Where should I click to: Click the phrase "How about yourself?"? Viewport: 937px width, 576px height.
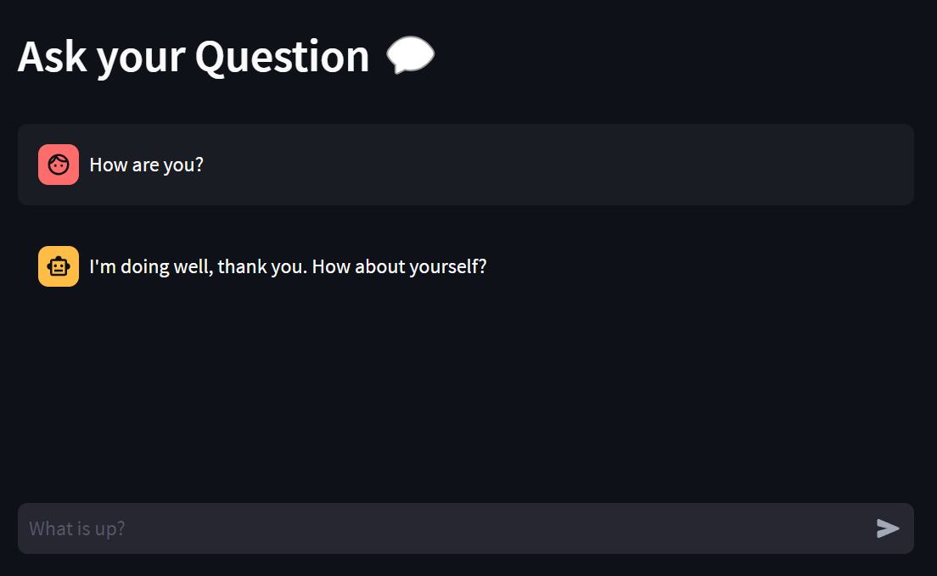click(x=399, y=266)
